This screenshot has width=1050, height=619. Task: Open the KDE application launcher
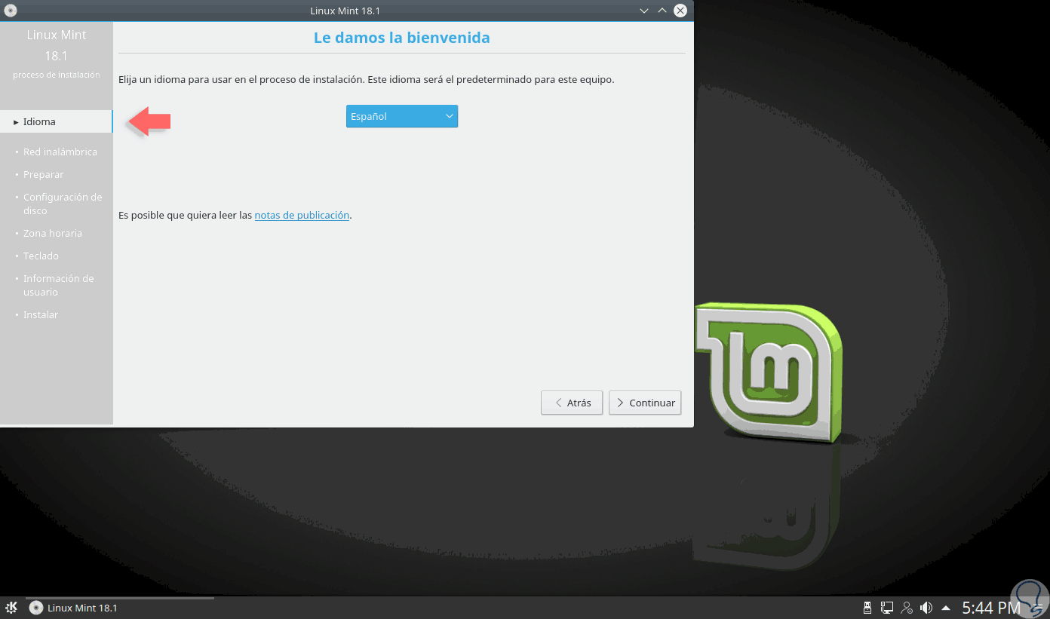[12, 607]
